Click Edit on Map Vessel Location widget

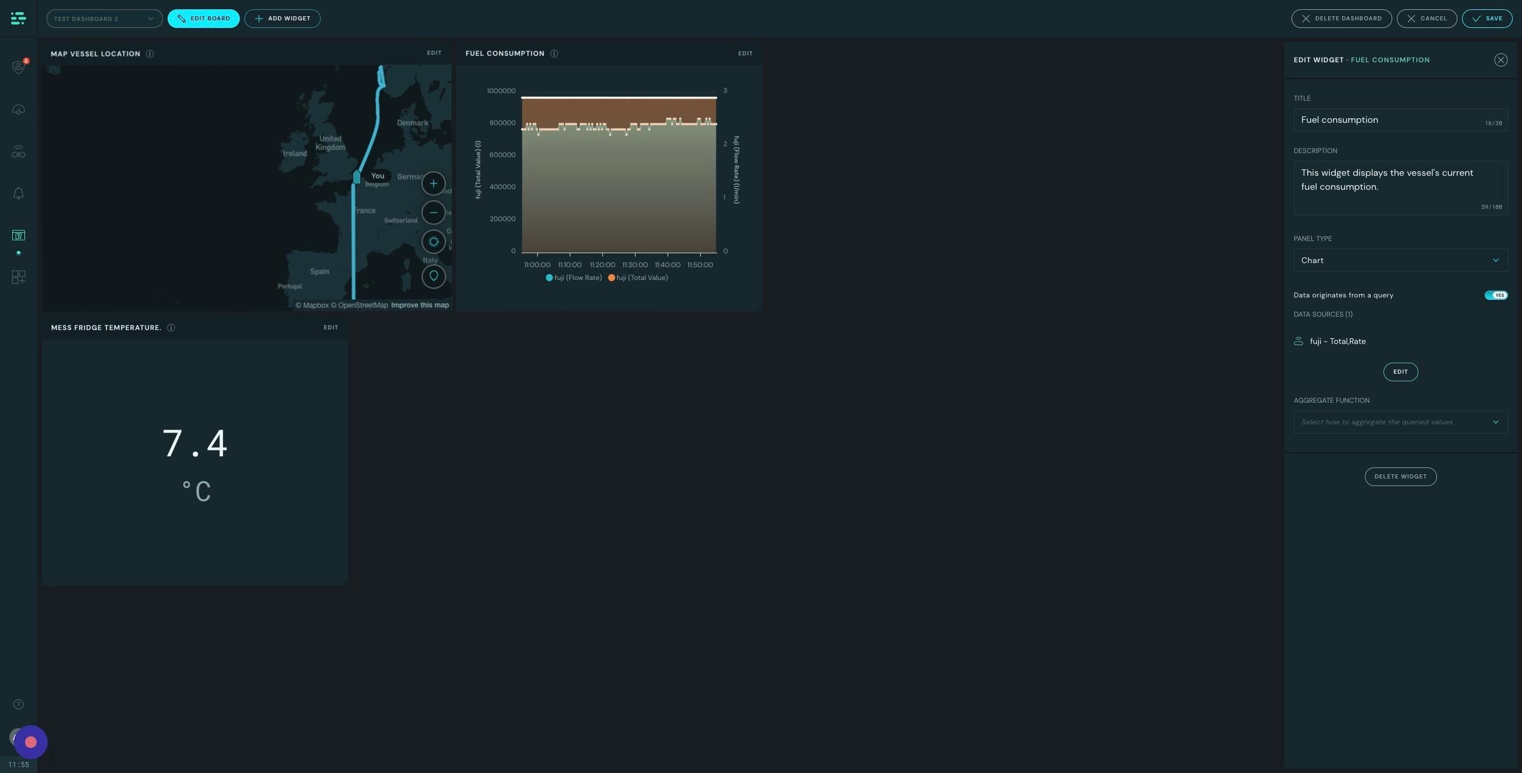(x=434, y=53)
